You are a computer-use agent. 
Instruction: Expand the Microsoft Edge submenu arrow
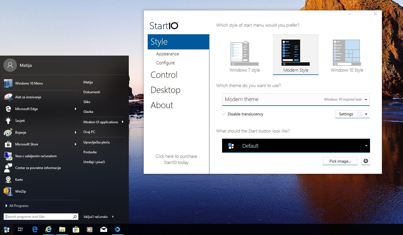76,109
